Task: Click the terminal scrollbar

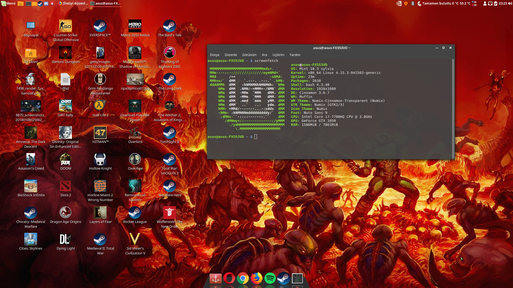Action: 453,109
